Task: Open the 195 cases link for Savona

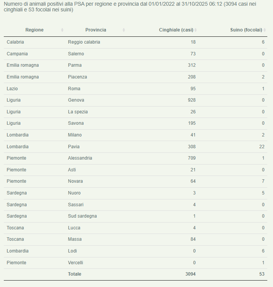Action: pos(192,123)
